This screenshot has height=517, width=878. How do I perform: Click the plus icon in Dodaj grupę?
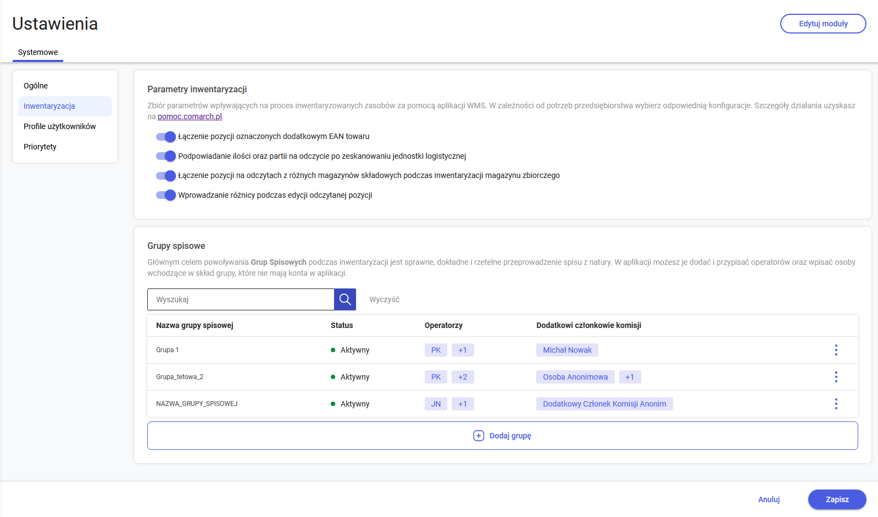(x=479, y=436)
